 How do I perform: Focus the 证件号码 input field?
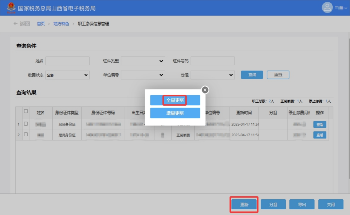tap(213, 61)
